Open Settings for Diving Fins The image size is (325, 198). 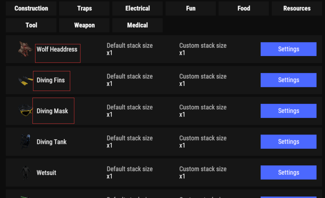point(288,80)
